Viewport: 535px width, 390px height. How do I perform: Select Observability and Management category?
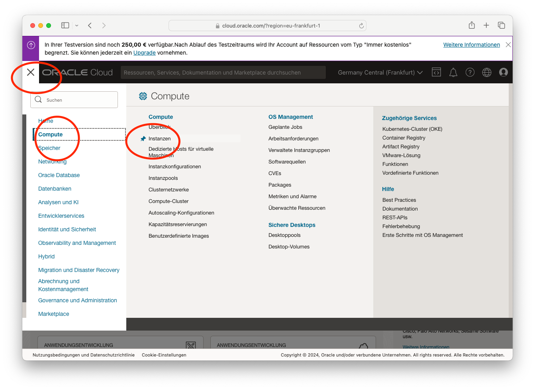[x=77, y=243]
